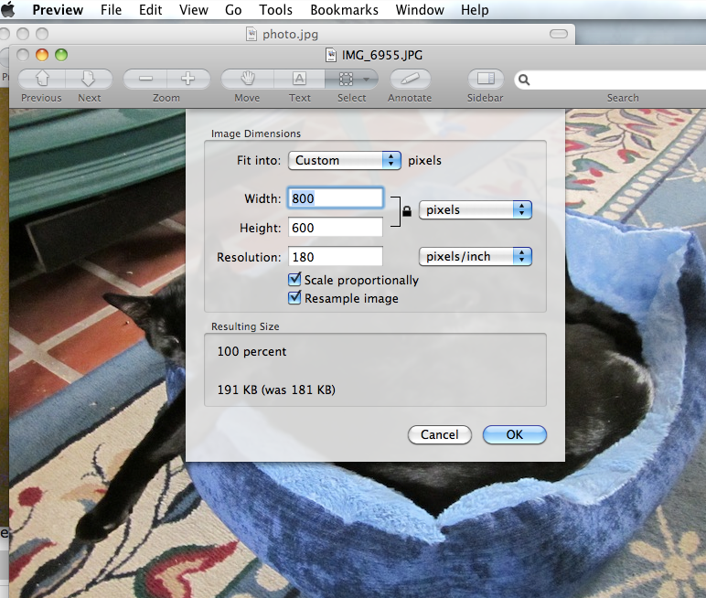This screenshot has width=706, height=598.
Task: Open the Edit menu
Action: [x=150, y=10]
